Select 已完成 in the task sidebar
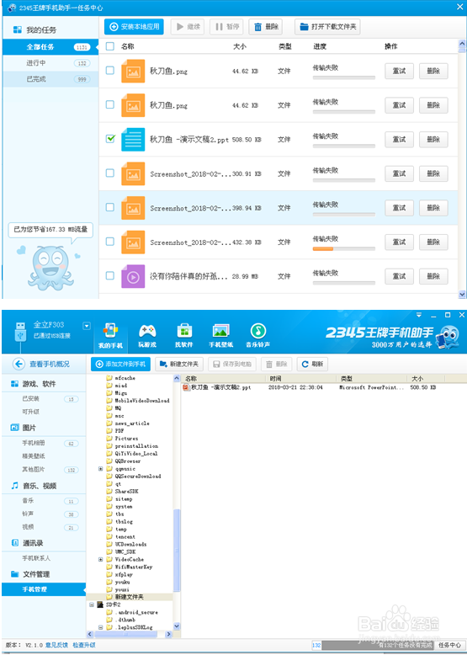Image resolution: width=467 pixels, height=655 pixels. point(50,79)
